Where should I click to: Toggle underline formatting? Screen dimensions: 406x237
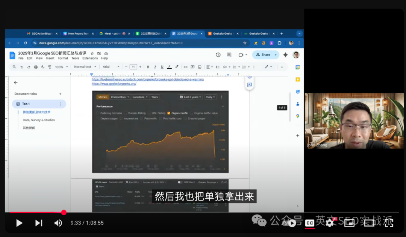pyautogui.click(x=162, y=67)
